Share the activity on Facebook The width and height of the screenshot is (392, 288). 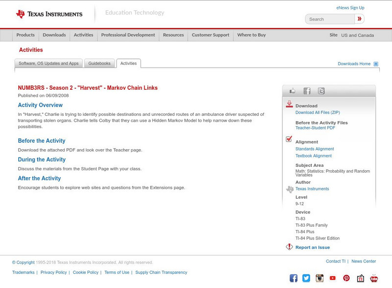[307, 91]
